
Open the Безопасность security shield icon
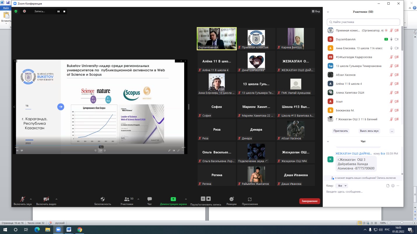coord(102,199)
